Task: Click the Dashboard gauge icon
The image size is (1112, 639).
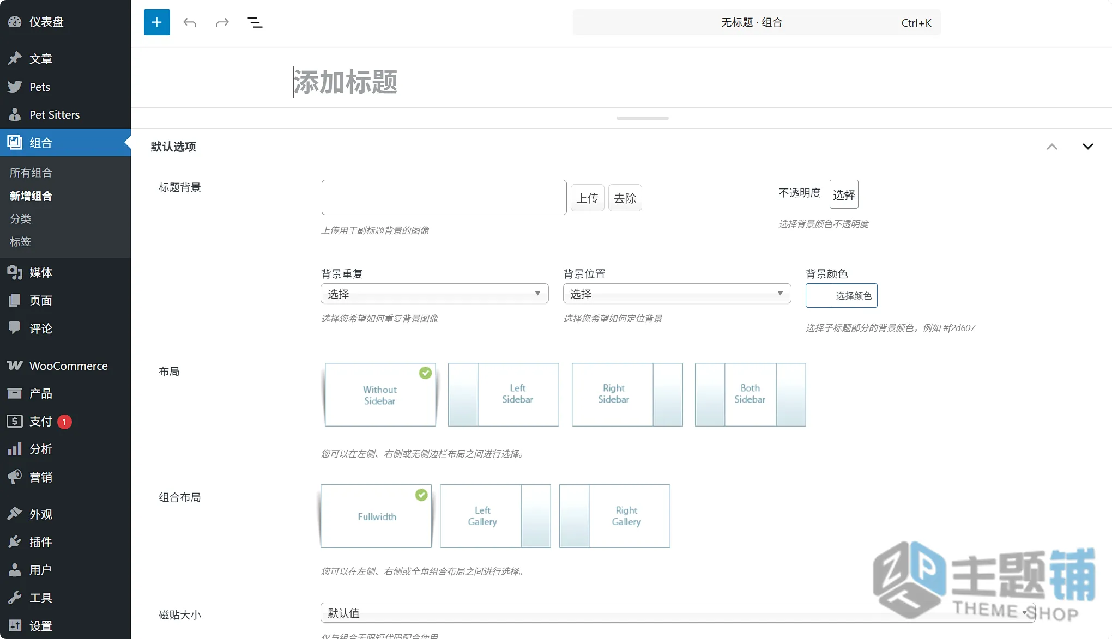Action: click(x=15, y=22)
